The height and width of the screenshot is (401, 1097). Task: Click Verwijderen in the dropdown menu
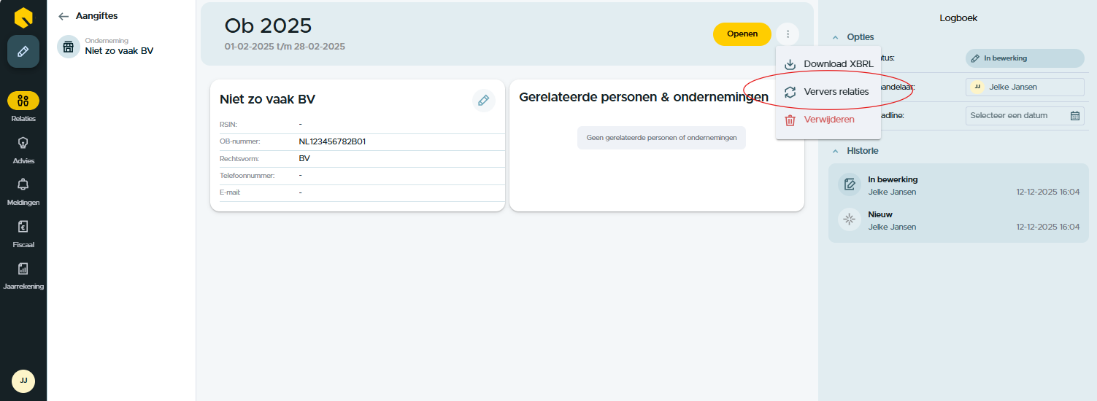[x=828, y=120]
